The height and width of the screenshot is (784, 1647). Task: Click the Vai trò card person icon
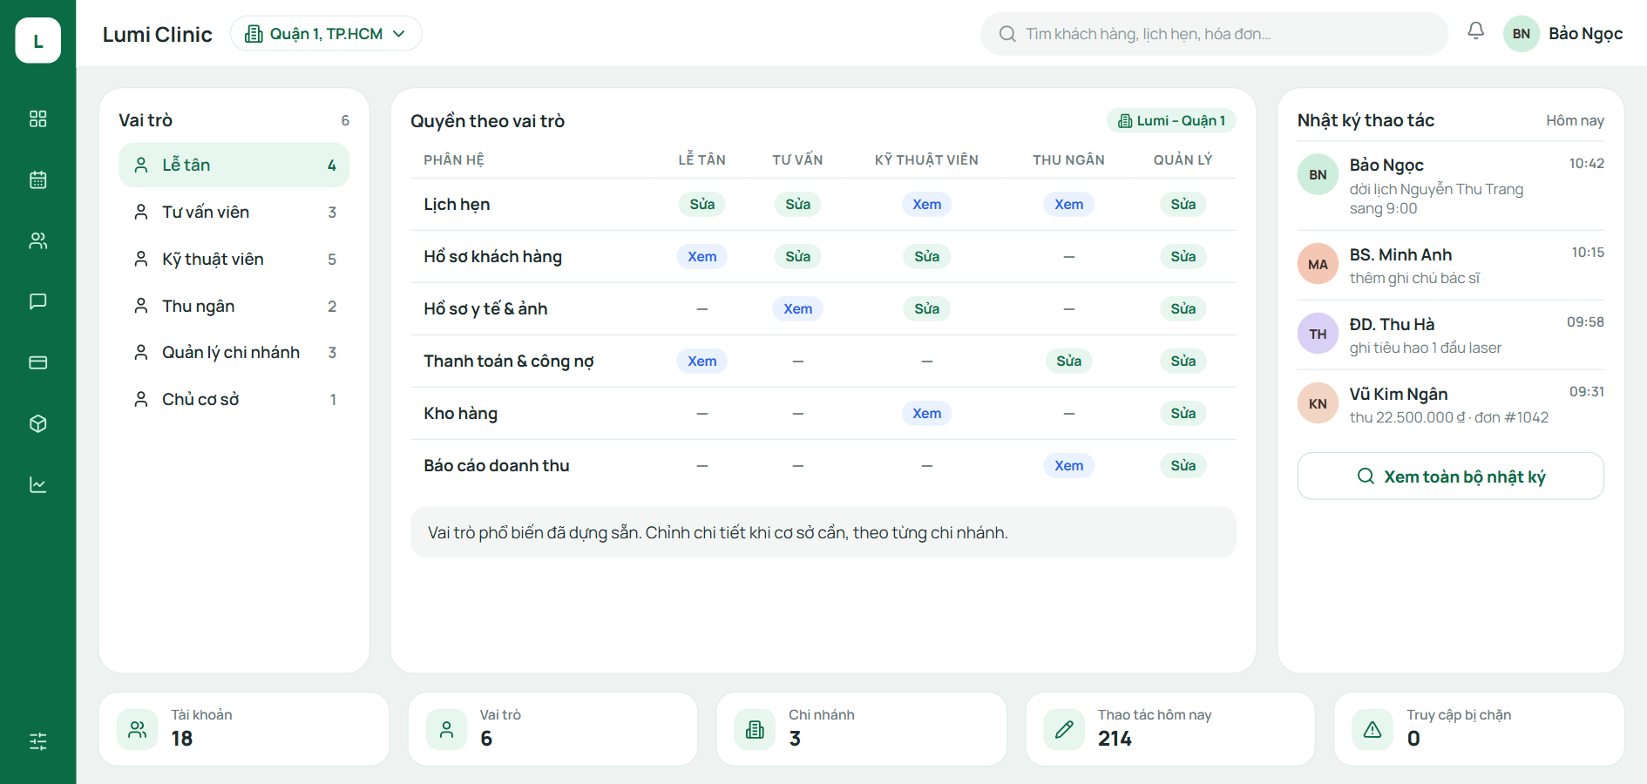(x=446, y=729)
